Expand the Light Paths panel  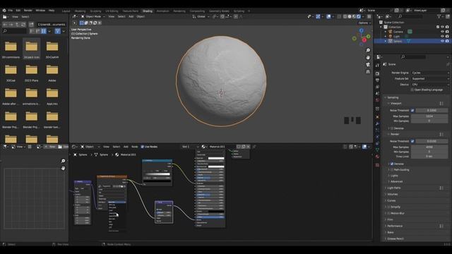pyautogui.click(x=394, y=188)
